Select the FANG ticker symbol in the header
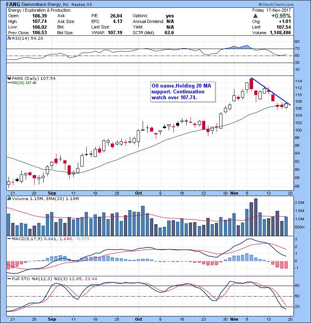The width and height of the screenshot is (311, 323). 13,4
